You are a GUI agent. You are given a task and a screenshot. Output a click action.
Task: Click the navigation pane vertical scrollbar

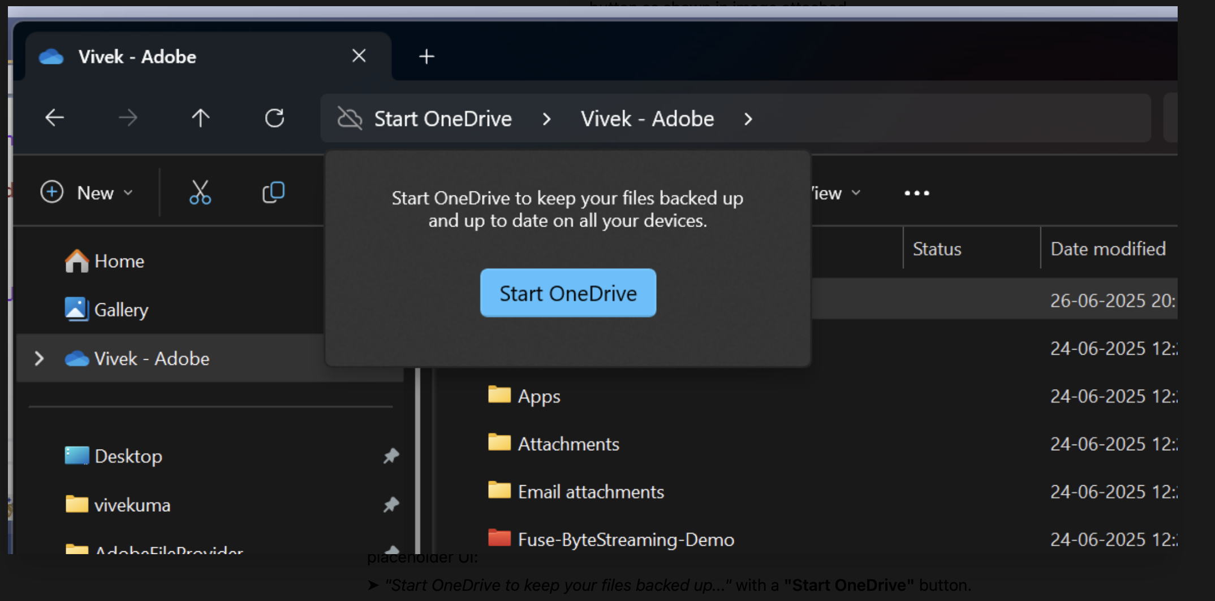point(417,460)
